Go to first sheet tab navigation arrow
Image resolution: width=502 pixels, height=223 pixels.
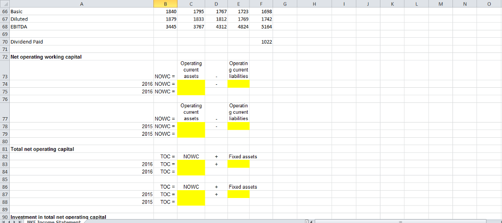[x=3, y=222]
